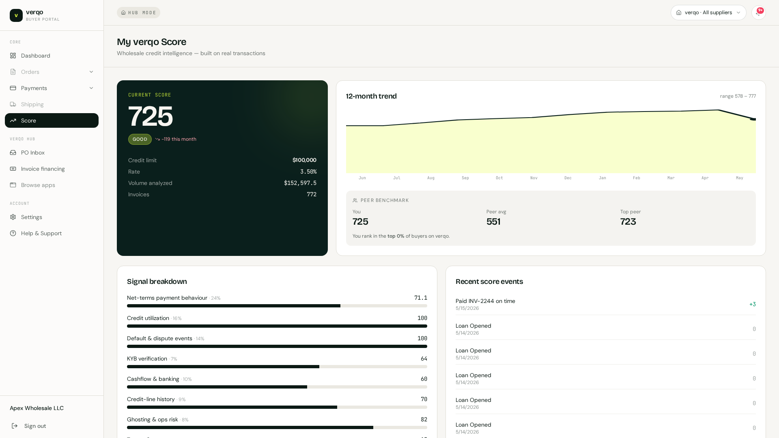Open the verqo · All suppliers dropdown

tap(708, 13)
